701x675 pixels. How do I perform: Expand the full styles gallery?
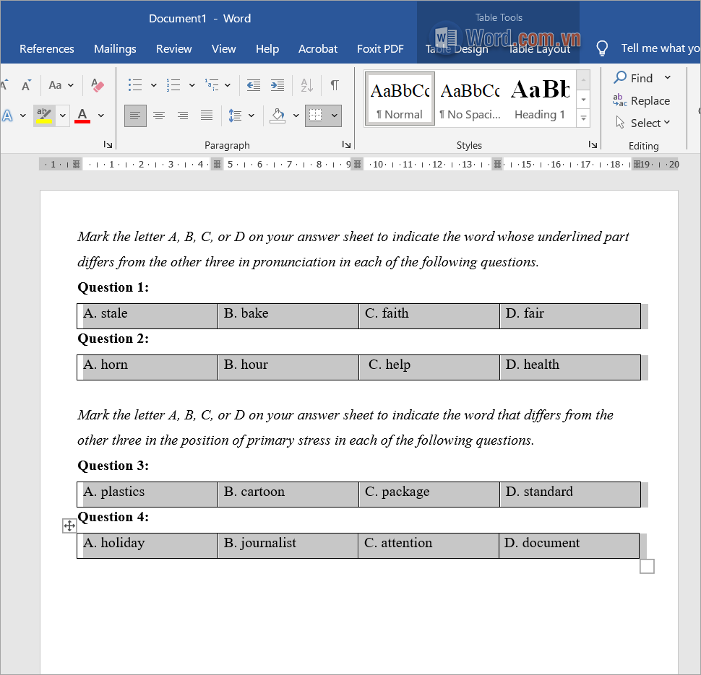(583, 118)
